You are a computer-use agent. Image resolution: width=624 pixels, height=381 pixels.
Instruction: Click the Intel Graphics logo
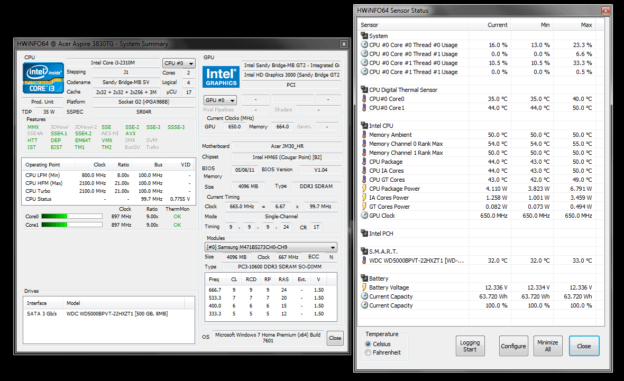221,77
